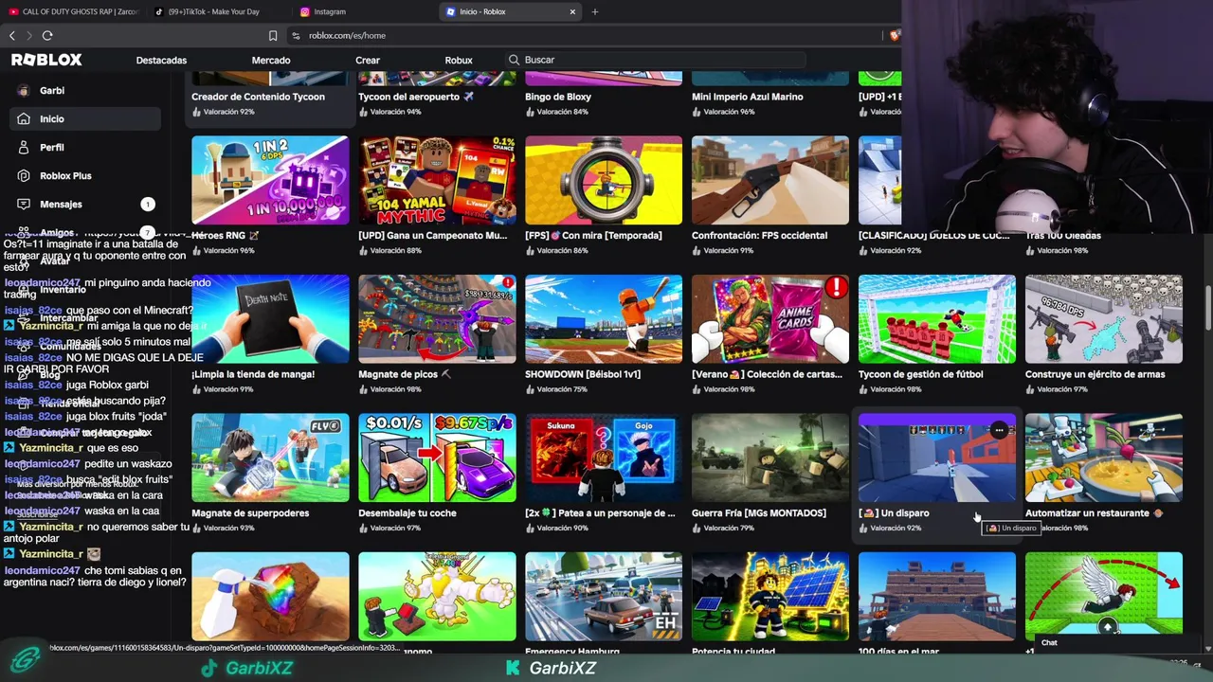The width and height of the screenshot is (1213, 682).
Task: Go to the Crear page
Action: click(x=368, y=60)
